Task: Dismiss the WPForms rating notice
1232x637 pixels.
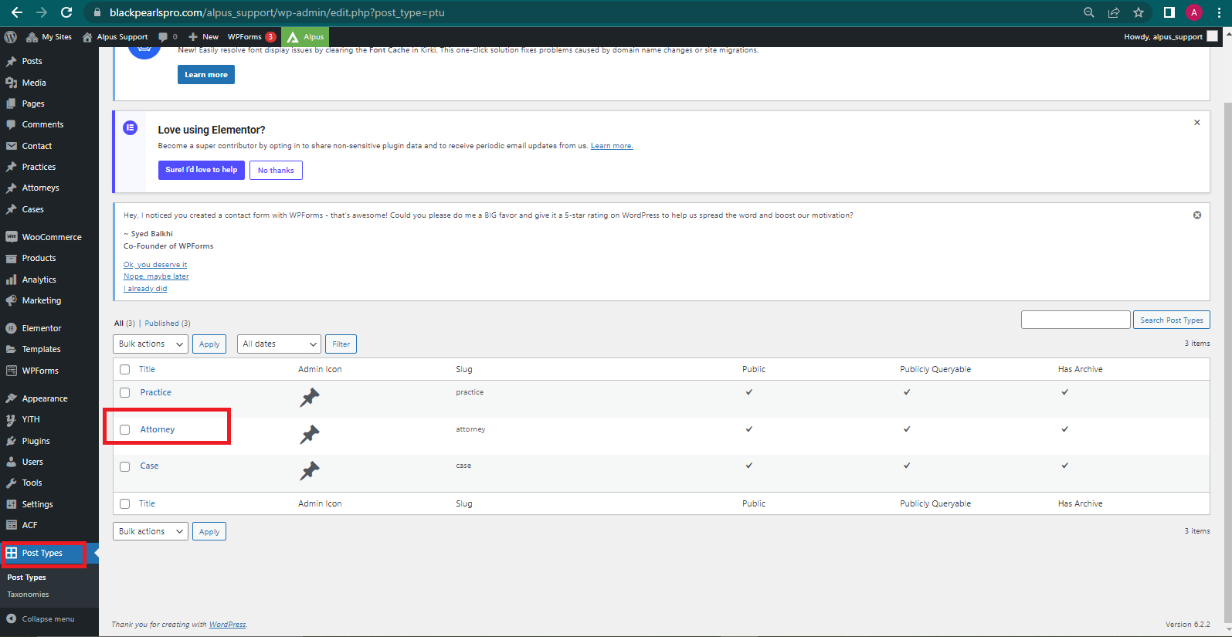Action: click(x=1197, y=215)
